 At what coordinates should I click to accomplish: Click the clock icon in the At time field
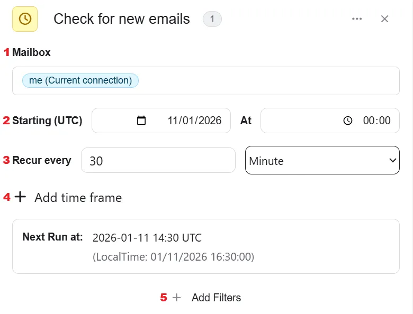(348, 121)
